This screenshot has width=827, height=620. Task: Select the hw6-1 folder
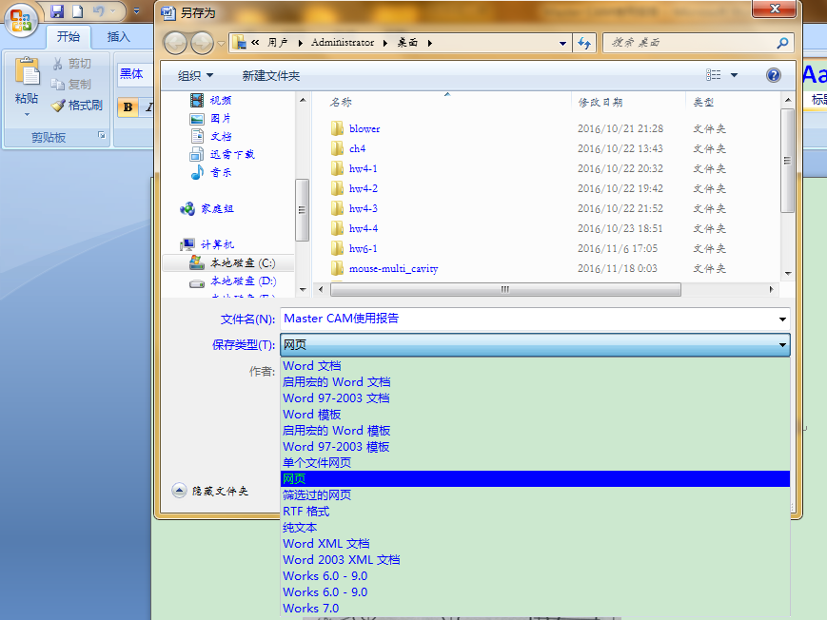click(x=363, y=249)
